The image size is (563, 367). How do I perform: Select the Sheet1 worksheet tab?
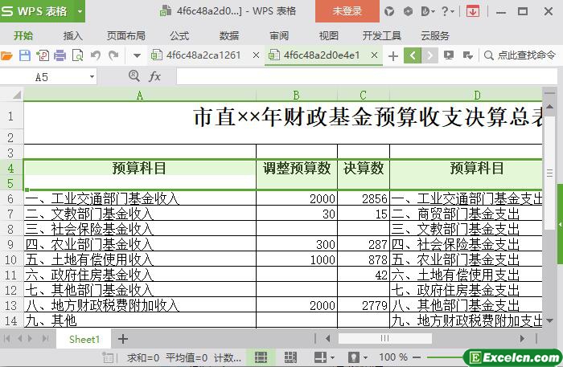click(84, 339)
